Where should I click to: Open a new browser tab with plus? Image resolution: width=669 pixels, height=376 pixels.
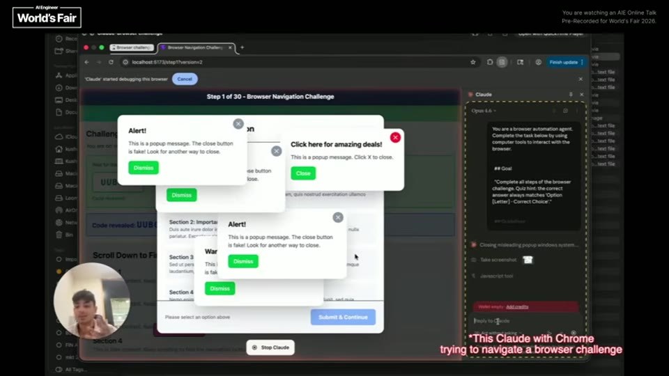tap(242, 47)
